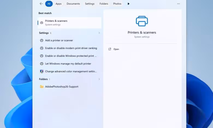Viewport: 213px width, 128px height.
Task: Open Enable or disable modern print driver ranking
Action: tap(69, 48)
